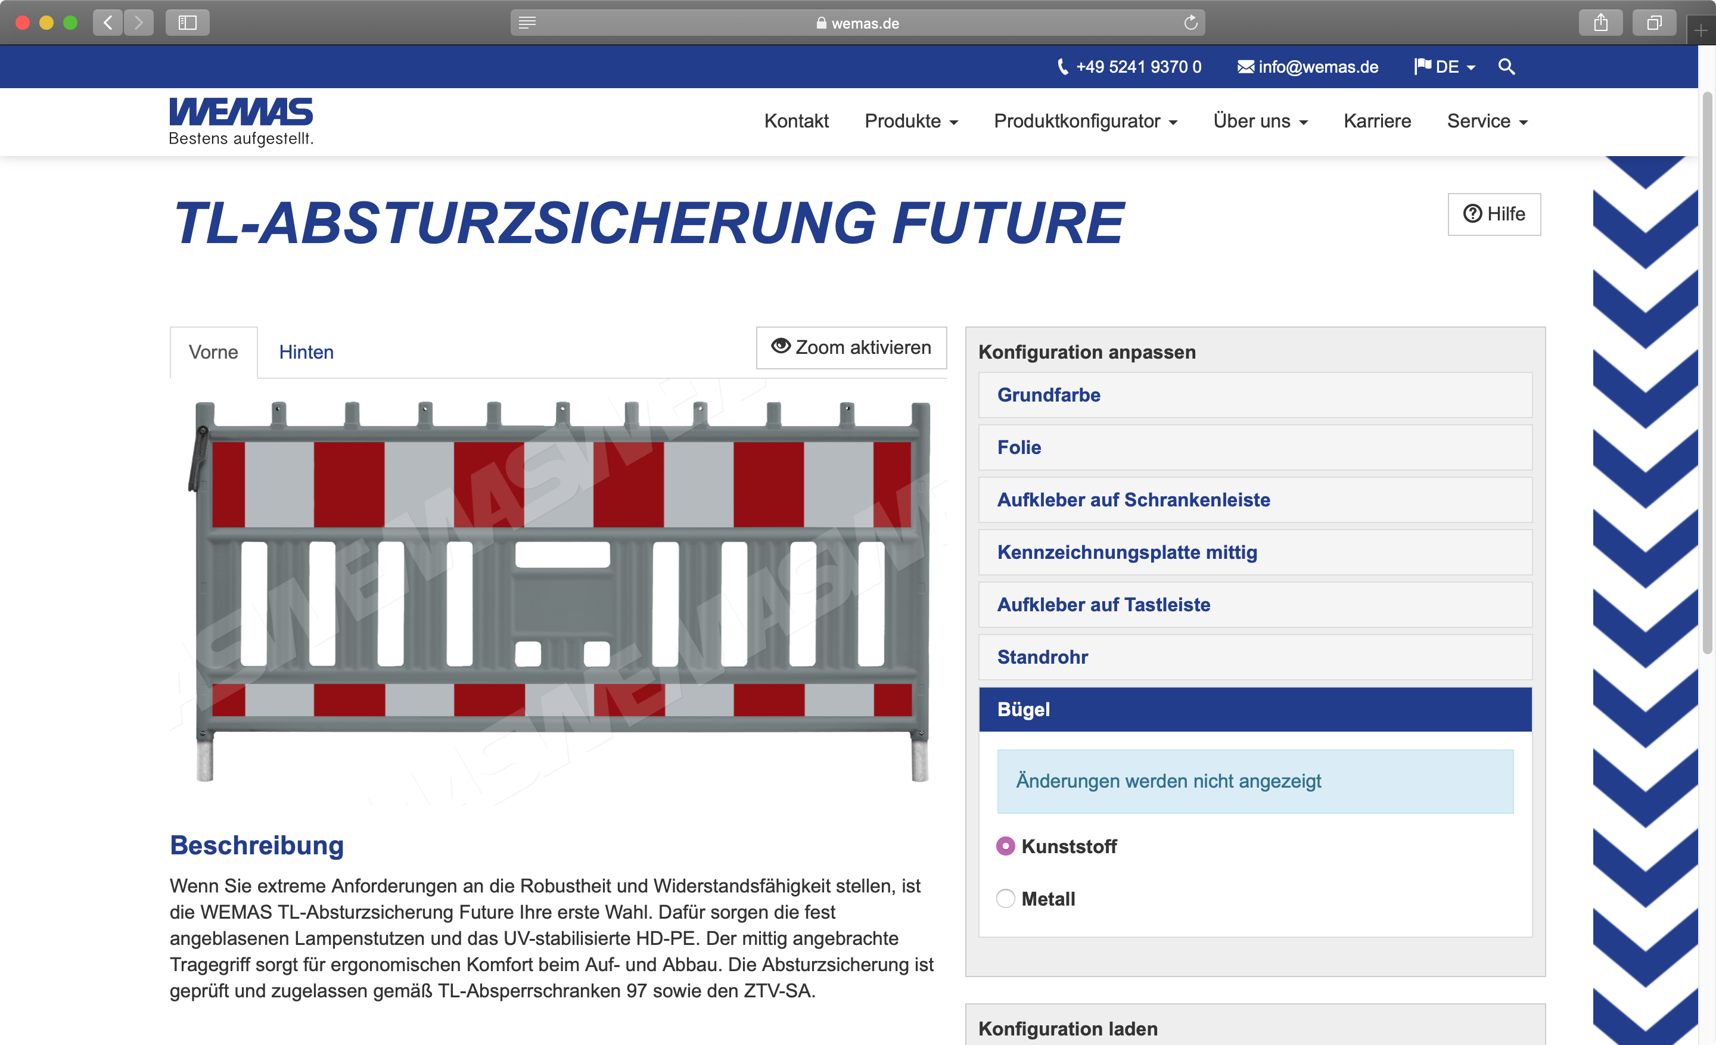
Task: Call phone number +49 5241 9370 0
Action: (1138, 67)
